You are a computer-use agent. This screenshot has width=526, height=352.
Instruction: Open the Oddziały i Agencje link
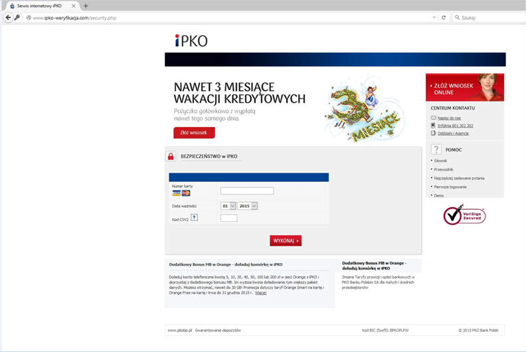pyautogui.click(x=453, y=133)
